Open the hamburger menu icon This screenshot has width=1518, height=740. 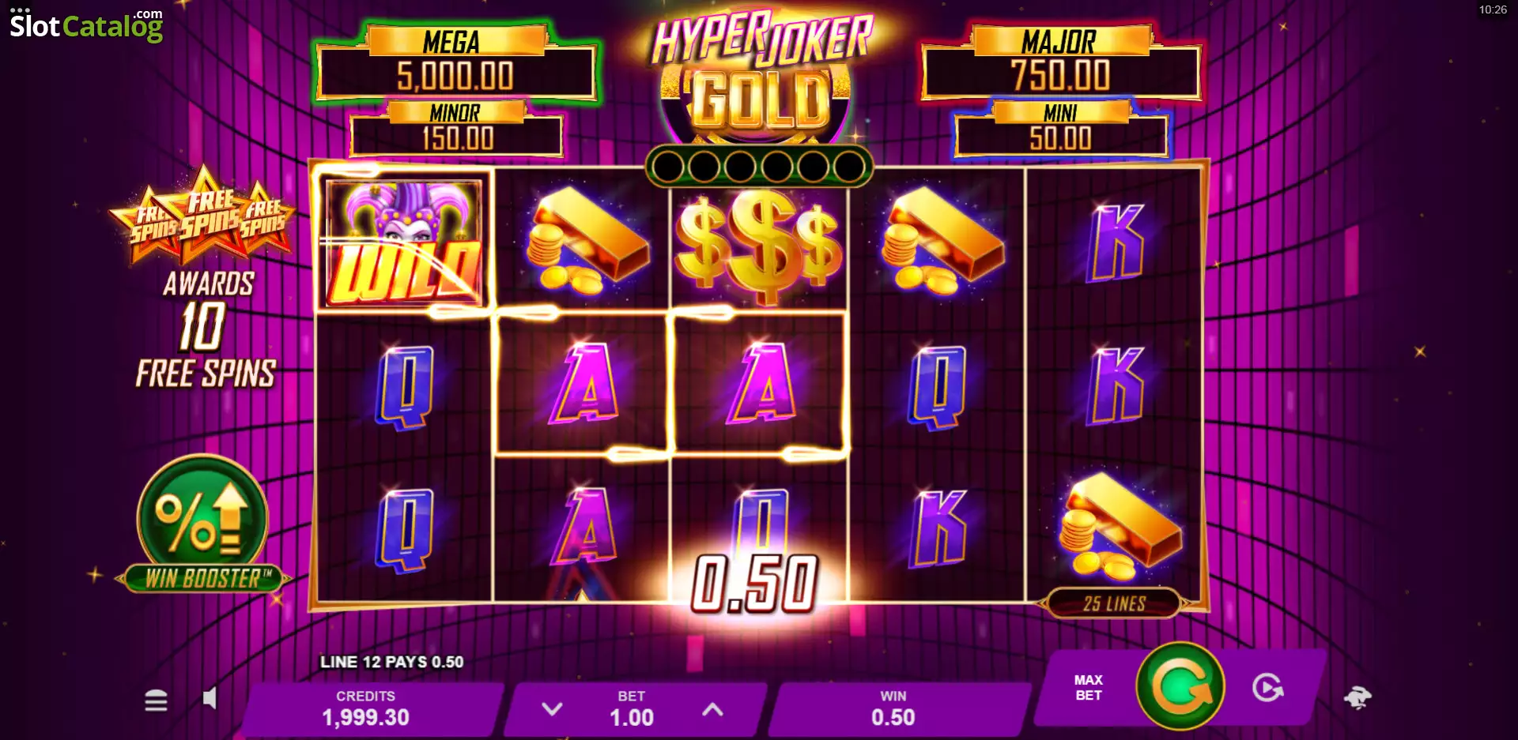pyautogui.click(x=156, y=700)
